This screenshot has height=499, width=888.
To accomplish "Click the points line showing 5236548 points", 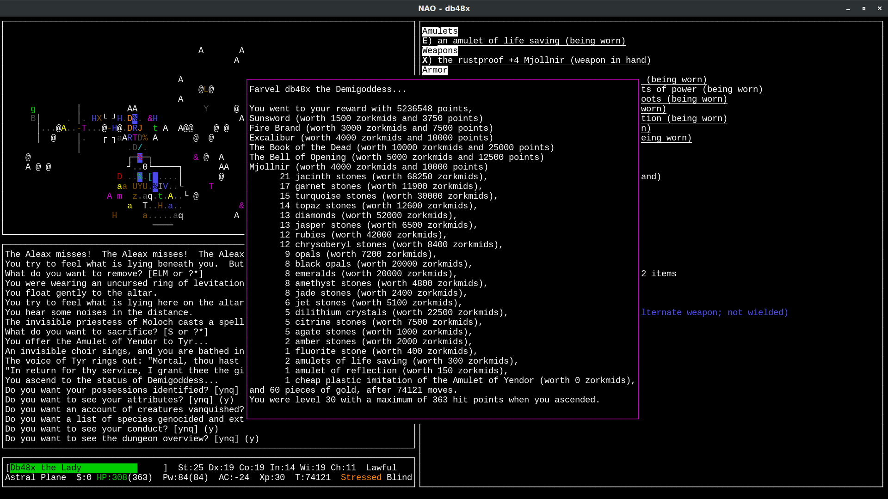I will click(361, 109).
